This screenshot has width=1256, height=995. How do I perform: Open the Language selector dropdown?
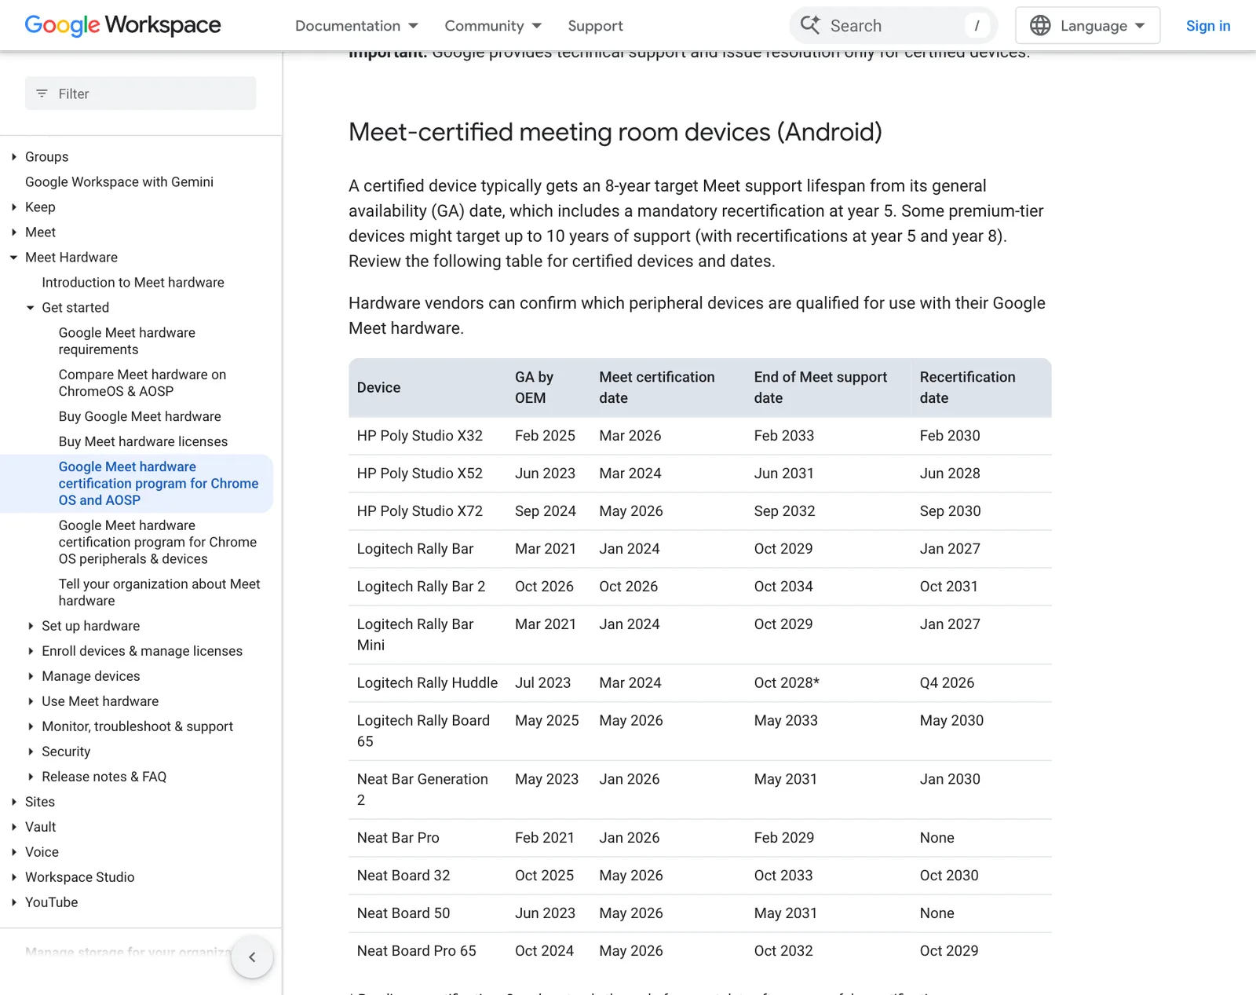tap(1087, 25)
